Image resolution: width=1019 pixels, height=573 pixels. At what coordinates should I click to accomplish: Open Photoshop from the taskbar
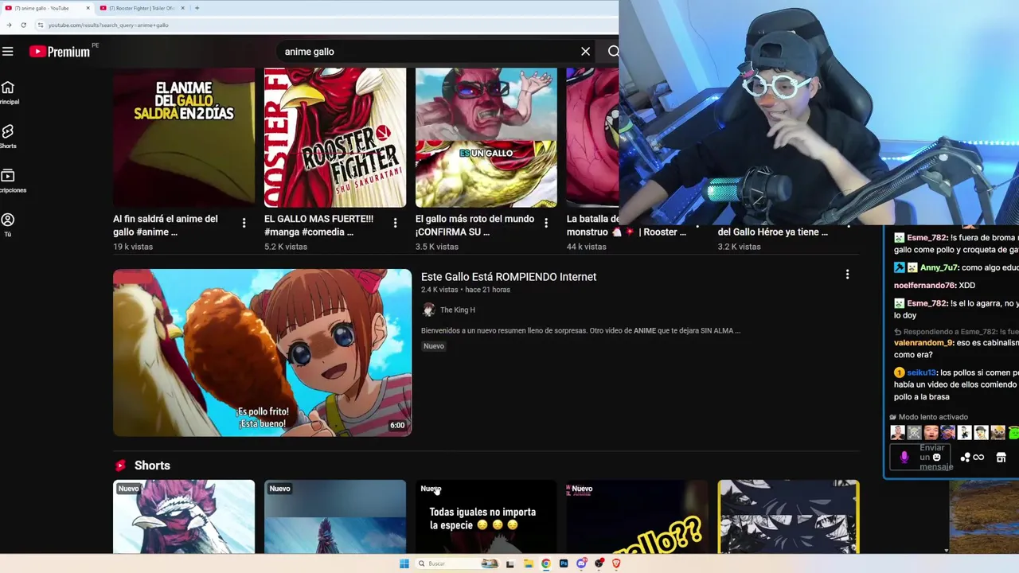click(564, 563)
